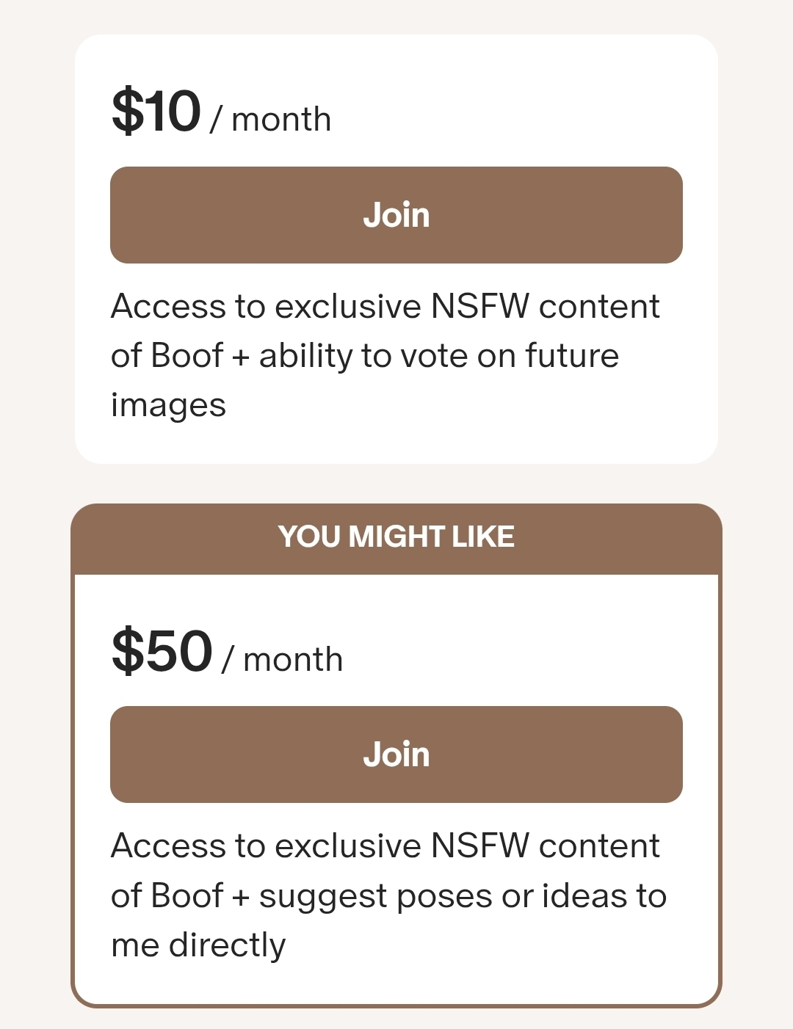The image size is (793, 1029).
Task: Click "me directly" in the $50 tier
Action: click(x=198, y=945)
